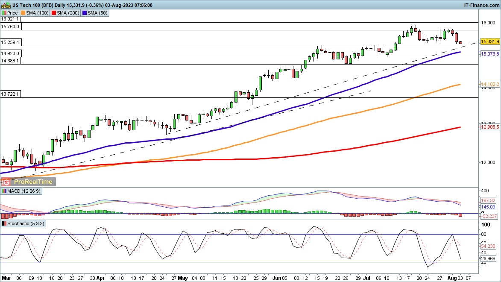Screen dimensions: 501x282
Task: Click the Mar label on date axis
Action: [x=7, y=278]
